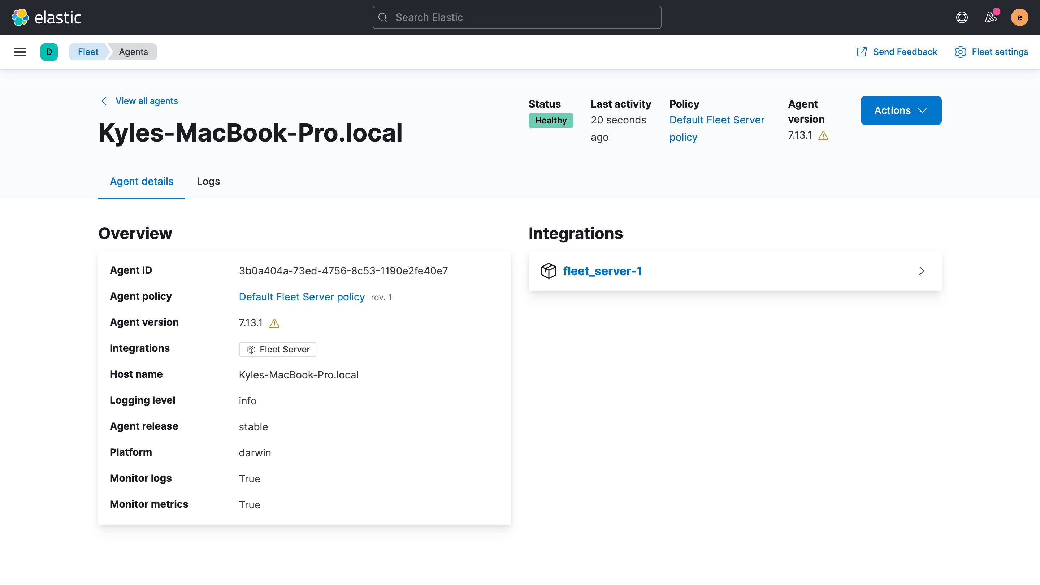
Task: Open the Fleet settings gear
Action: pos(960,52)
